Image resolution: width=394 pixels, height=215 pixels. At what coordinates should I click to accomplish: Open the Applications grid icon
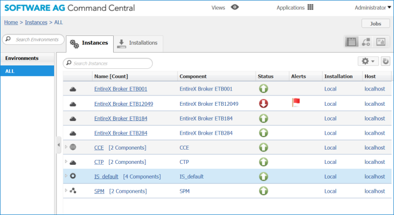point(310,7)
